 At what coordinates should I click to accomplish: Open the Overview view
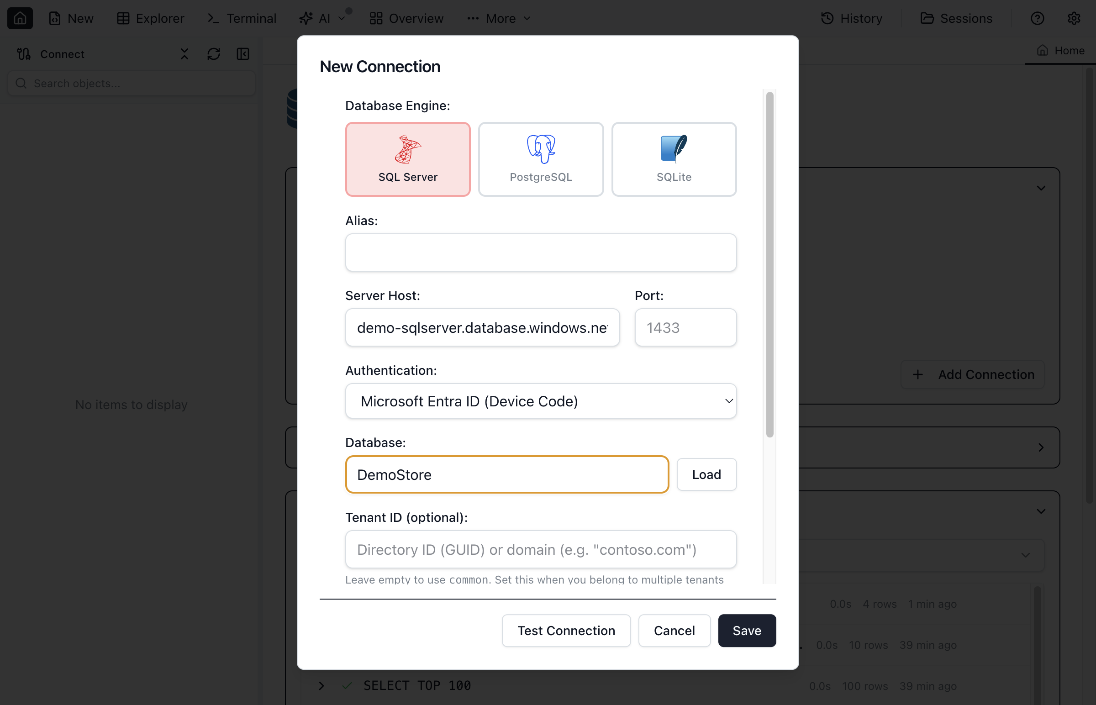(x=406, y=18)
